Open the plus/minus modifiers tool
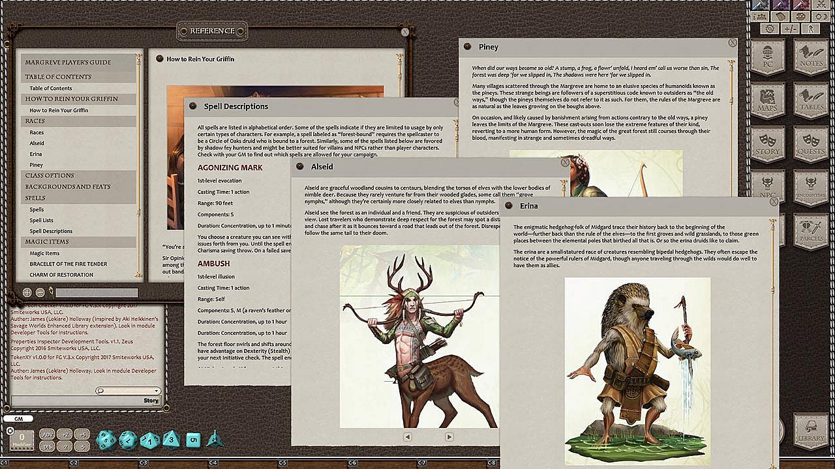This screenshot has width=835, height=469. [x=790, y=29]
